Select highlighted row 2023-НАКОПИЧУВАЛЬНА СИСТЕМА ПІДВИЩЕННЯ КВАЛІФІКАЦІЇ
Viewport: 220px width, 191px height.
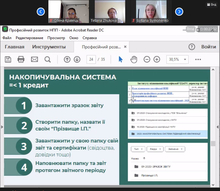(x=168, y=134)
